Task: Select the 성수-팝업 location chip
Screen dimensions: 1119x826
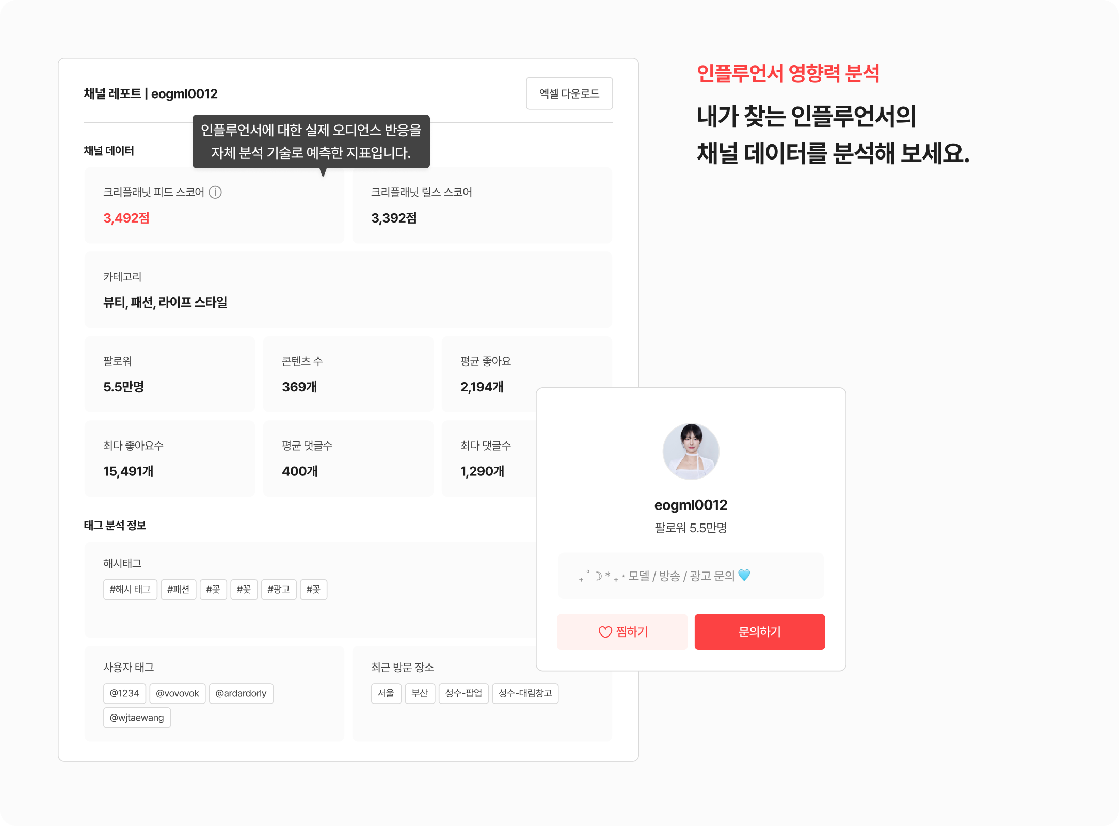Action: [x=463, y=693]
